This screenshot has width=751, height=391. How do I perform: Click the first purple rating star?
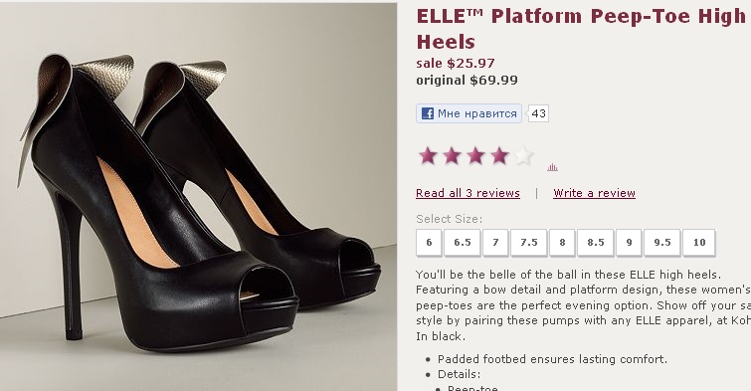[428, 156]
